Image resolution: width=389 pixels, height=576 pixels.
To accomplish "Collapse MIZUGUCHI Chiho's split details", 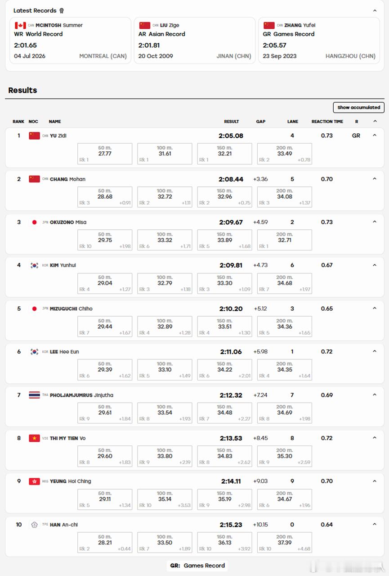I will point(375,308).
